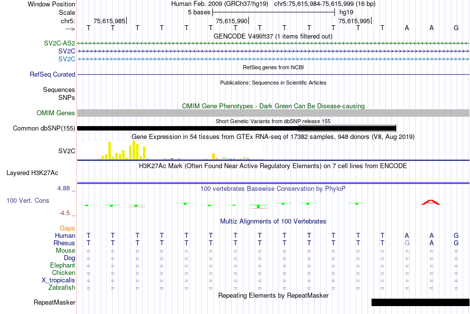Click the gray G base in Rhesus row

tap(407, 243)
